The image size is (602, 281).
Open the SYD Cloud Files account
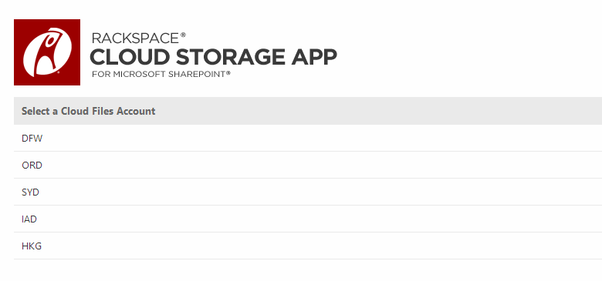308,192
